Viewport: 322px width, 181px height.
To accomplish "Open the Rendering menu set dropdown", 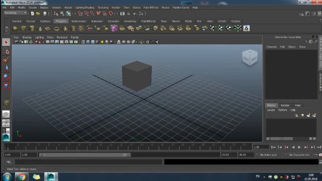I will [x=16, y=13].
